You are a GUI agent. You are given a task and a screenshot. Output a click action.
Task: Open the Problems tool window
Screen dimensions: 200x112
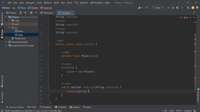pos(45,107)
